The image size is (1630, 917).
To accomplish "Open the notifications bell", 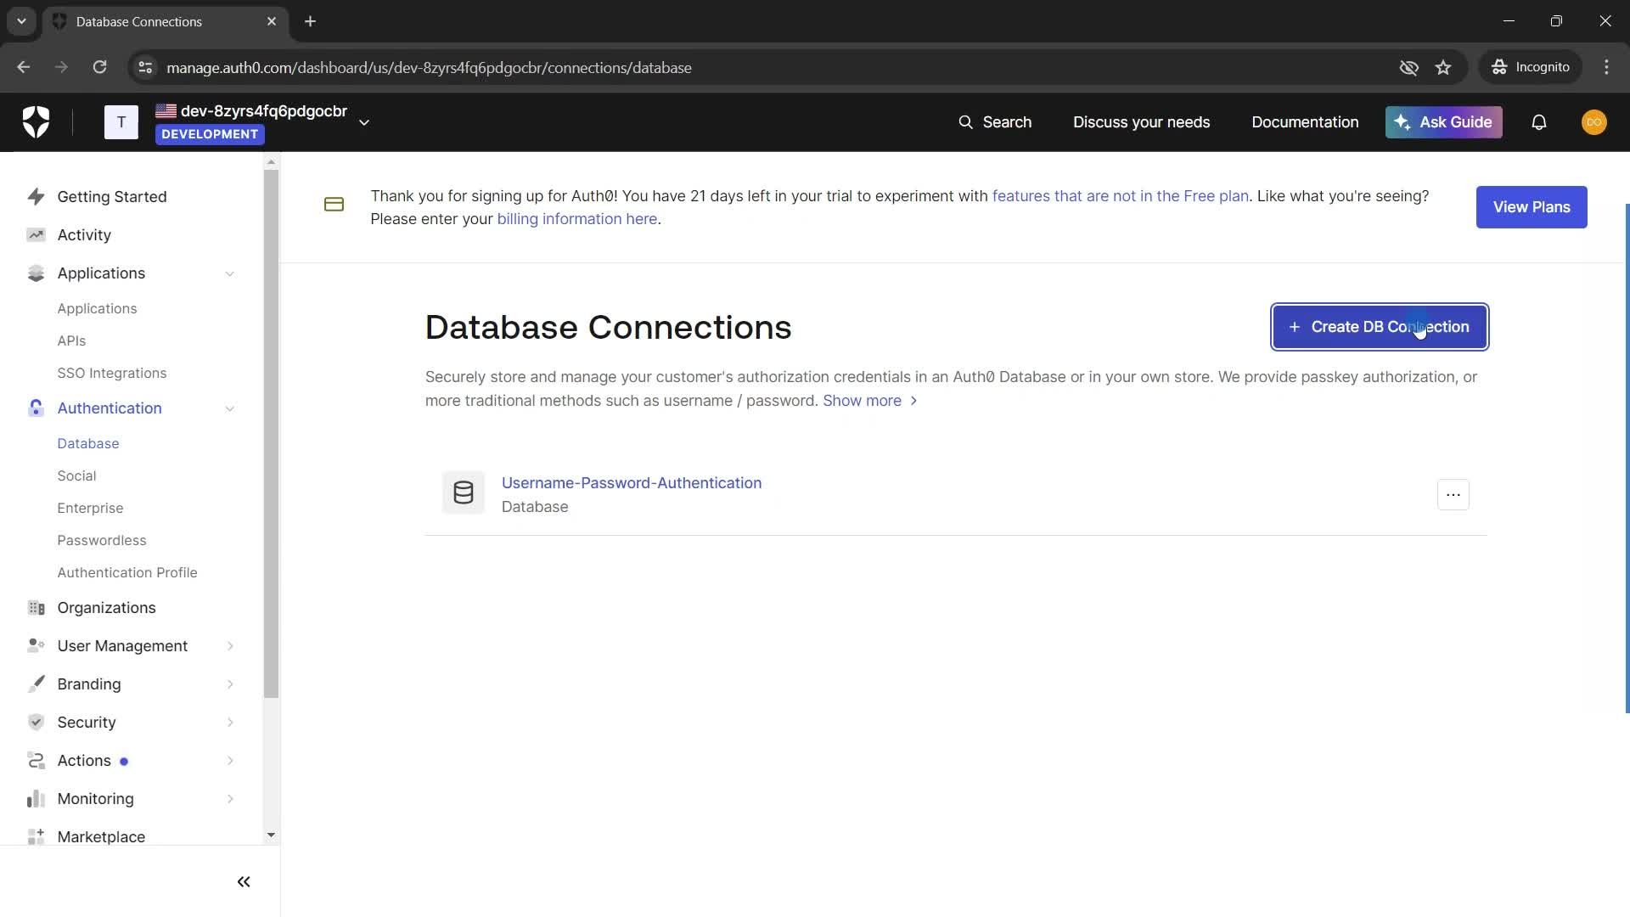I will pos(1538,122).
